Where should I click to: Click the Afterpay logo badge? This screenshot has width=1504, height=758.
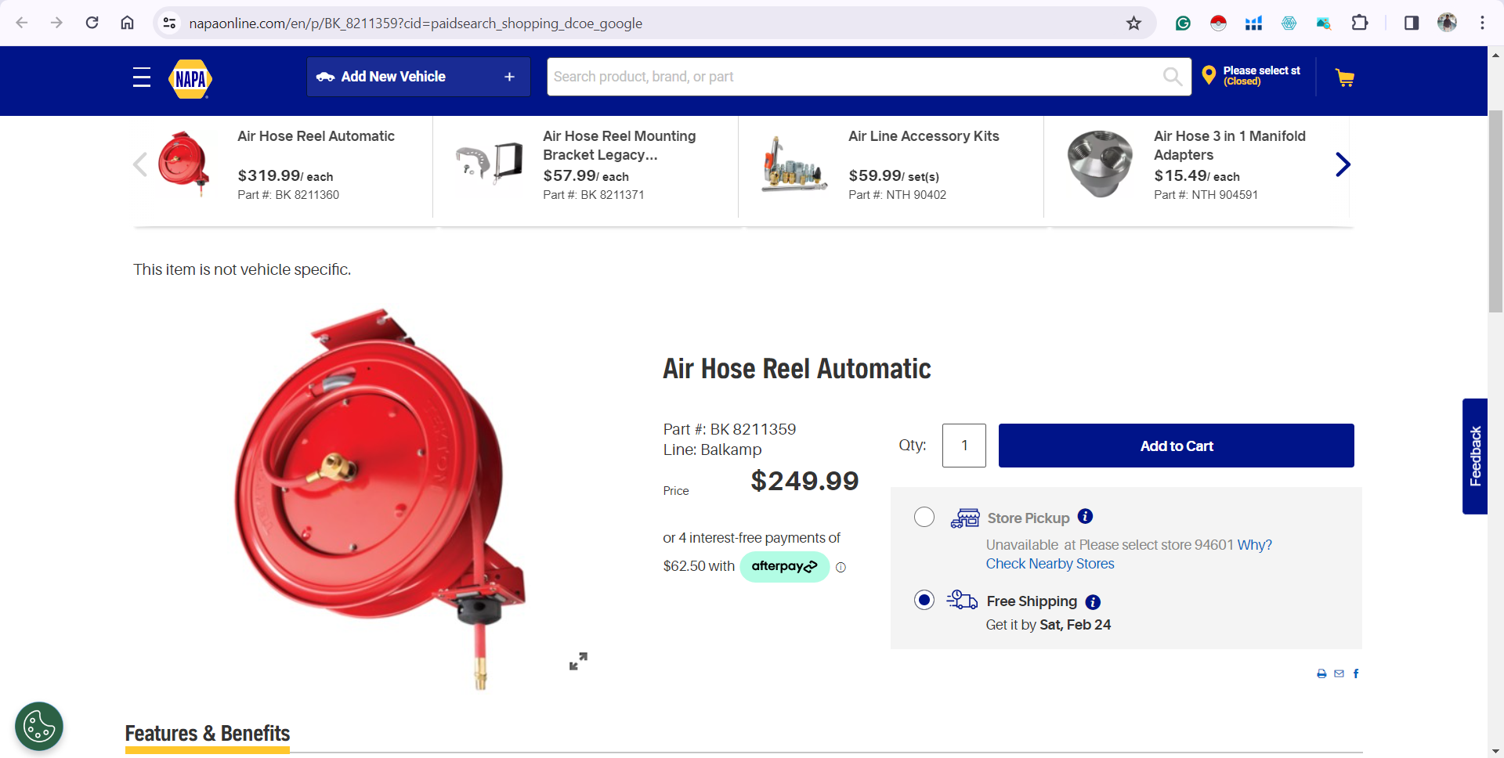point(784,566)
